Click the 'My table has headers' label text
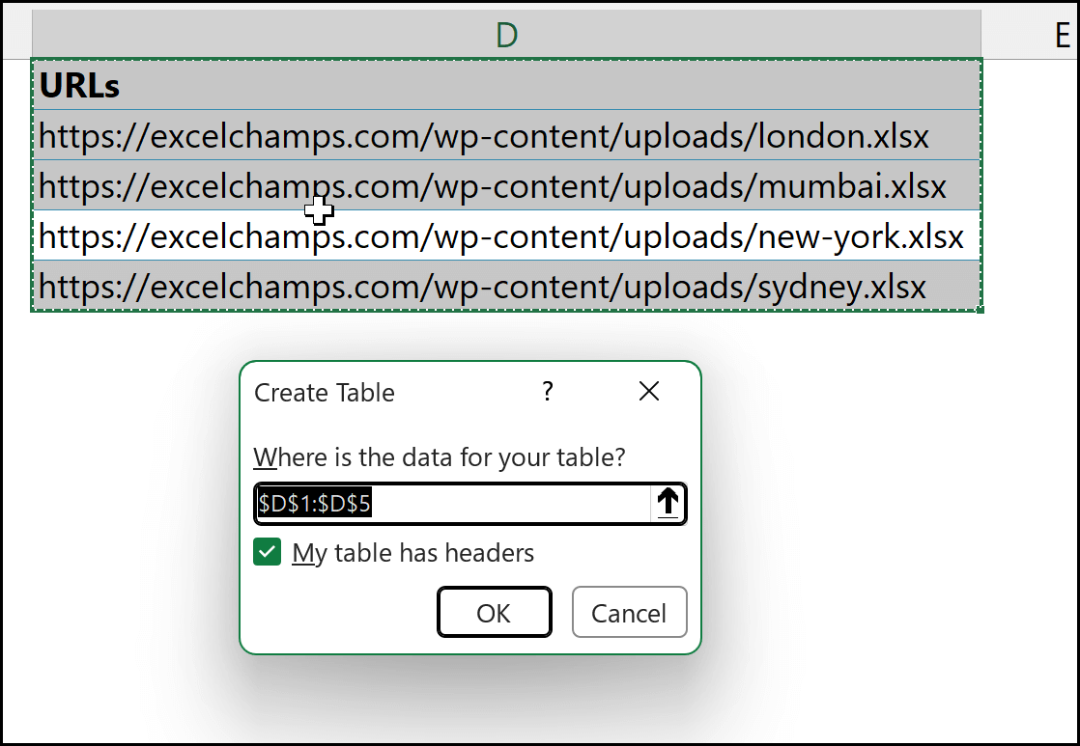Viewport: 1080px width, 746px height. (413, 553)
